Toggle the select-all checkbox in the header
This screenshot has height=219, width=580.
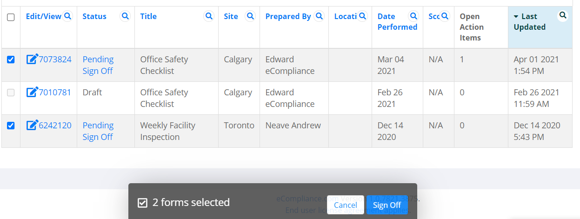tap(11, 17)
